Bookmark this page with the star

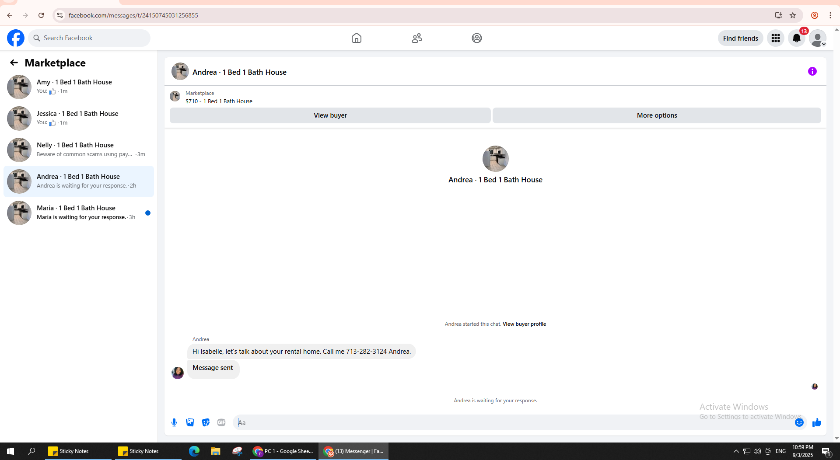click(793, 15)
